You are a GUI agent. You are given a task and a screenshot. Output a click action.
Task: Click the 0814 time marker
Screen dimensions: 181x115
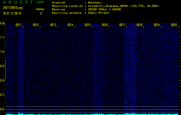70,25
